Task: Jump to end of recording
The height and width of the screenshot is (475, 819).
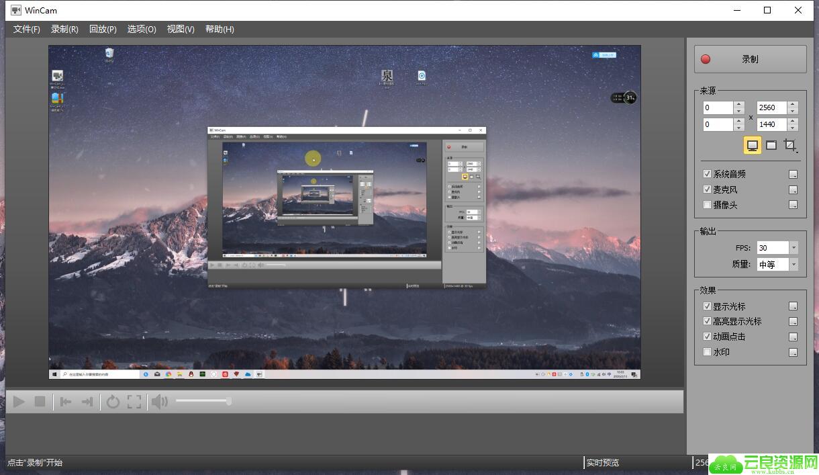Action: click(87, 402)
